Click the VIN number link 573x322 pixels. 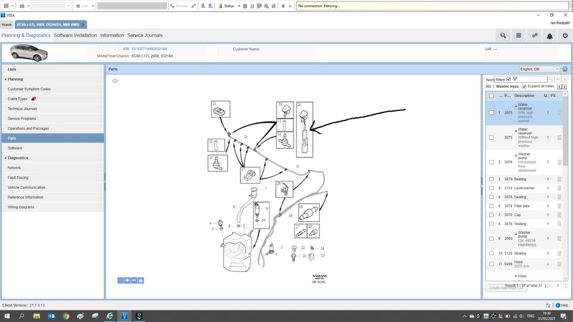[x=149, y=49]
